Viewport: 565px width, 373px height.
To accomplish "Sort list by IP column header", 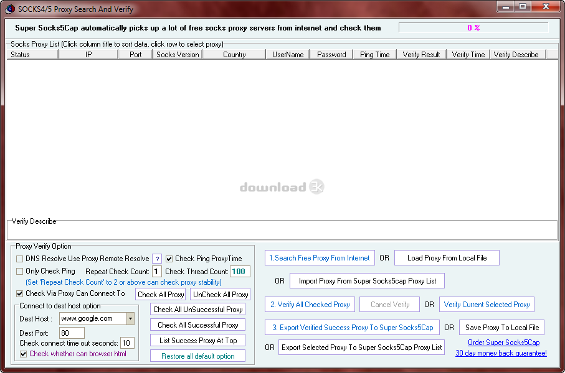I will (88, 55).
